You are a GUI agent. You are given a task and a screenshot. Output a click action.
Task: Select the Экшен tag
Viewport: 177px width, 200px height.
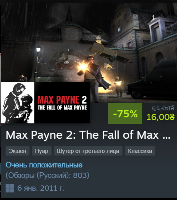[x=18, y=151]
